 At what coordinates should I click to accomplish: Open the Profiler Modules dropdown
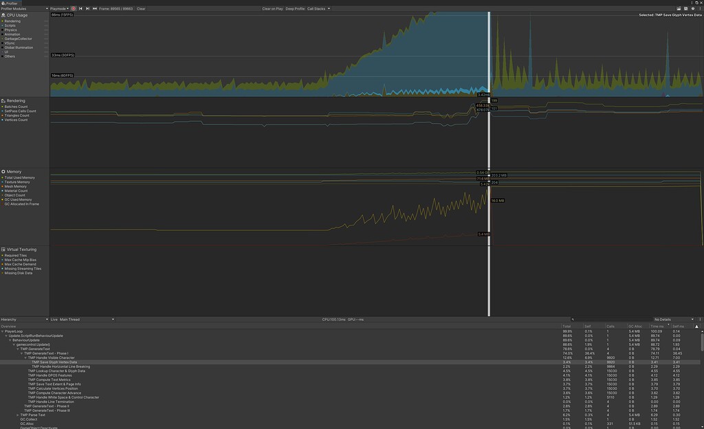pyautogui.click(x=24, y=9)
